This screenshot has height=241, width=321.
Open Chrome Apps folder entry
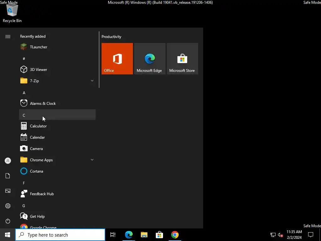pos(57,160)
